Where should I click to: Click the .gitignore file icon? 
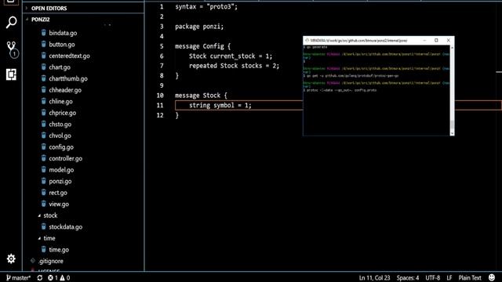[33, 261]
